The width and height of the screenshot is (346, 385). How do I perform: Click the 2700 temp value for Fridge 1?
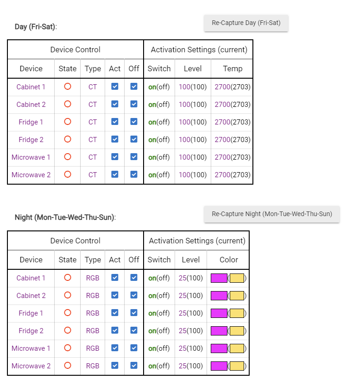pyautogui.click(x=222, y=122)
